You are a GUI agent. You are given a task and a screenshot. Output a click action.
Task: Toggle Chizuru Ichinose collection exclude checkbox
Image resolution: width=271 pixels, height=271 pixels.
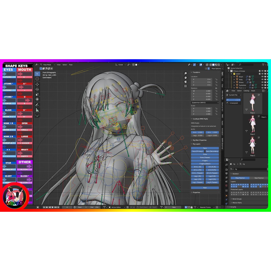click(x=260, y=71)
